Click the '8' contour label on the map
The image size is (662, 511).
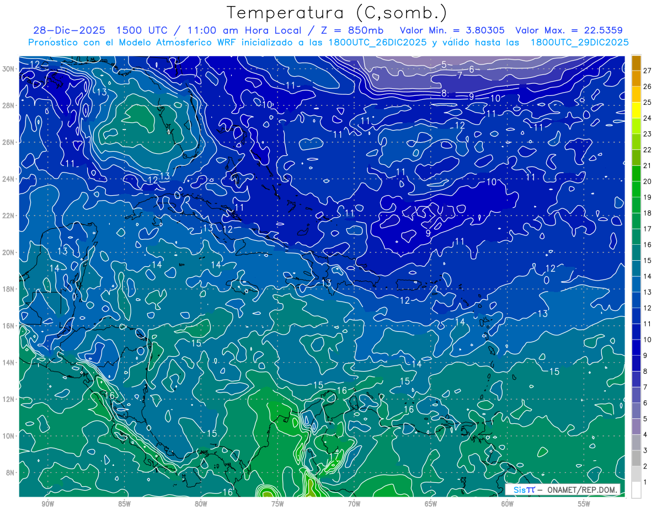444,93
